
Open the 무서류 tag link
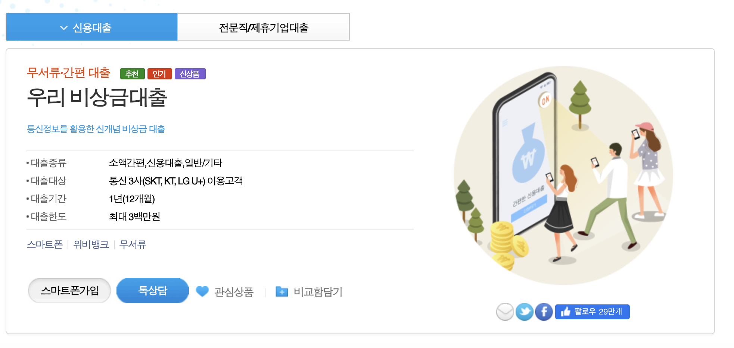133,244
